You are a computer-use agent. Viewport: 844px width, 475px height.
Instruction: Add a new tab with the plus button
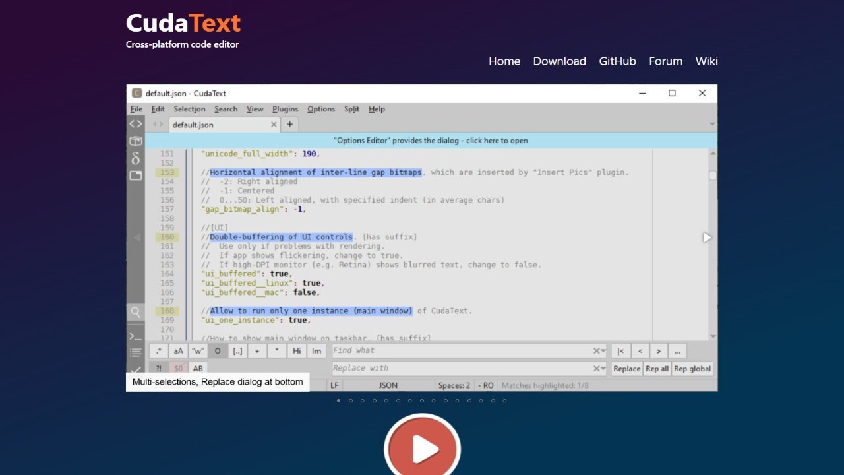[x=289, y=124]
